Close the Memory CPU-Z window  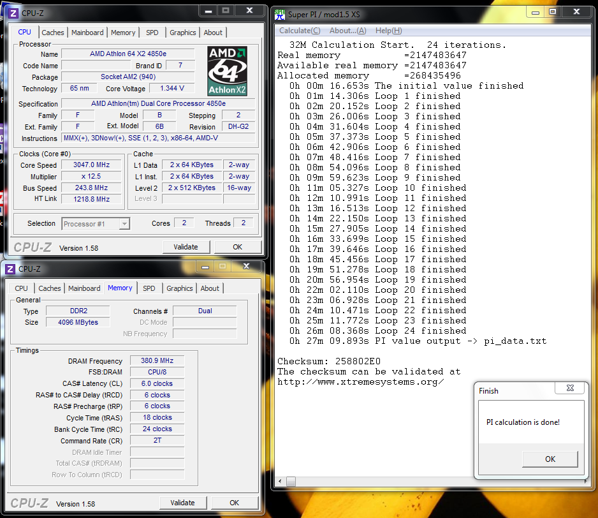246,267
